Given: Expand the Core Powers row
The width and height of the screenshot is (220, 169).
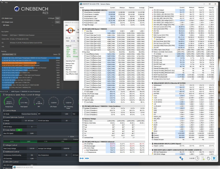Looking at the screenshot, I should 153,39.
